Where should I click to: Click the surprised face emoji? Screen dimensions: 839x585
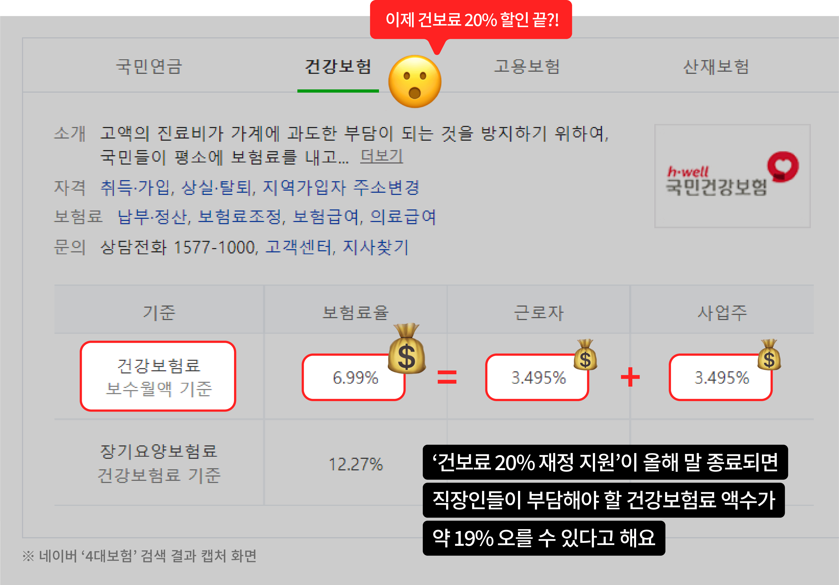pyautogui.click(x=415, y=82)
